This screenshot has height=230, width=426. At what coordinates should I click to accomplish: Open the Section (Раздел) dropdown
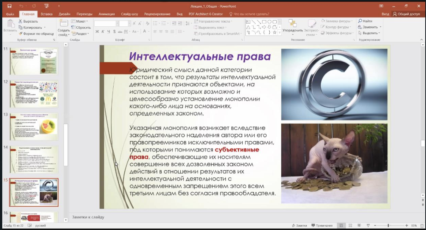[x=80, y=33]
